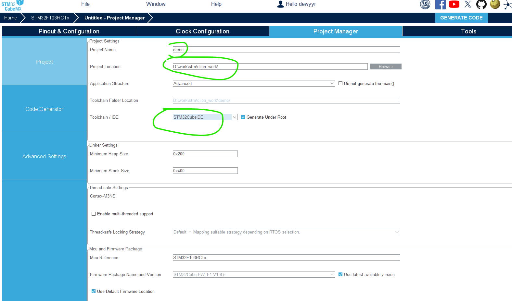The width and height of the screenshot is (512, 301).
Task: Select the Advanced Settings side section
Action: click(44, 156)
